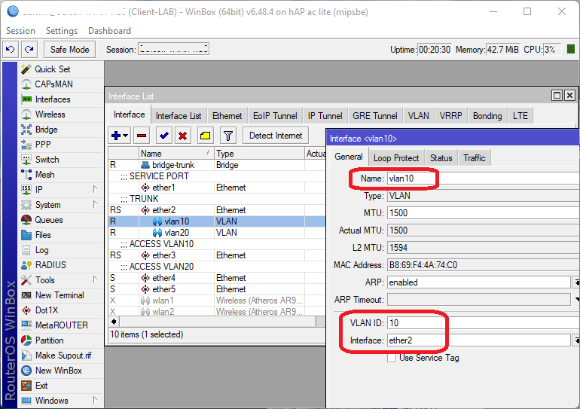Switch to the Interface List tab

[x=179, y=116]
